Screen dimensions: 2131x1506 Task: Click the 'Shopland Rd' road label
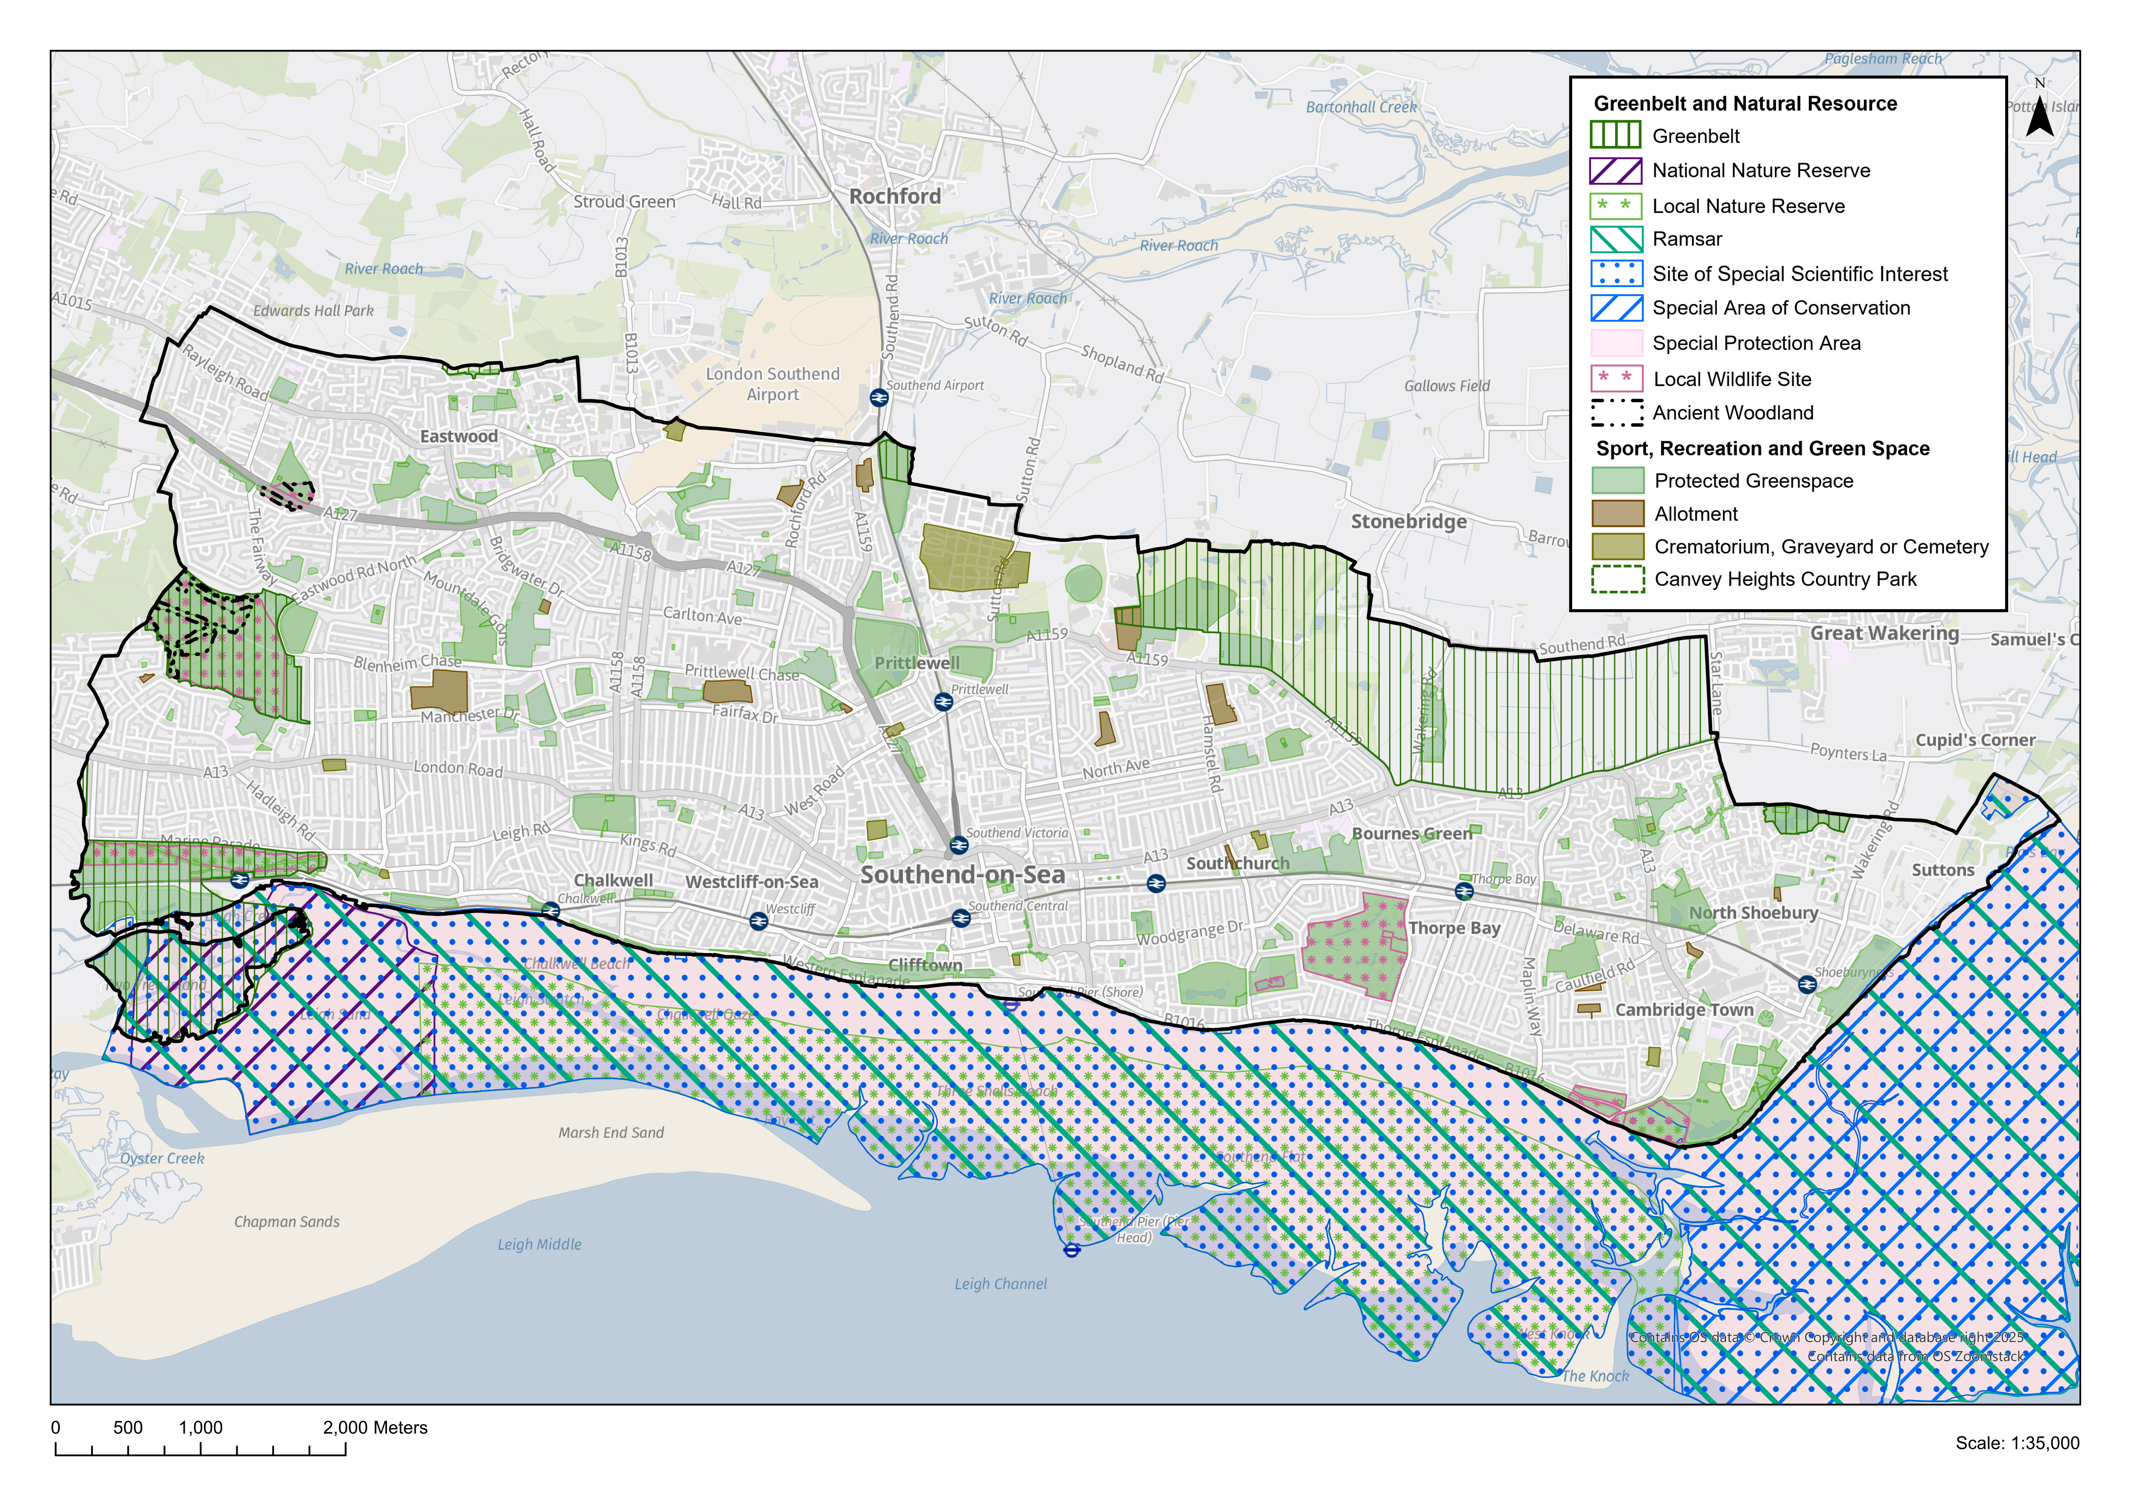[1121, 364]
